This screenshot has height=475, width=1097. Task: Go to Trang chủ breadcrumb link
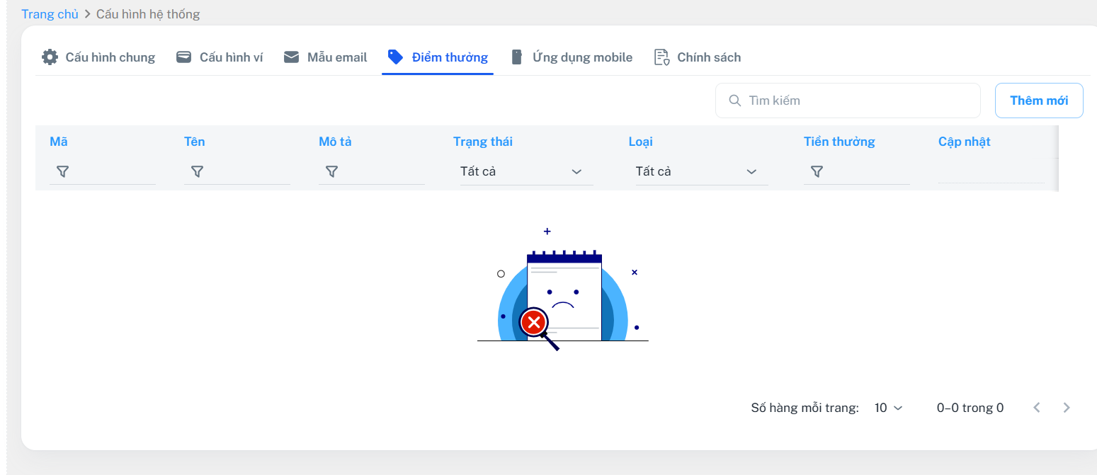[x=50, y=14]
